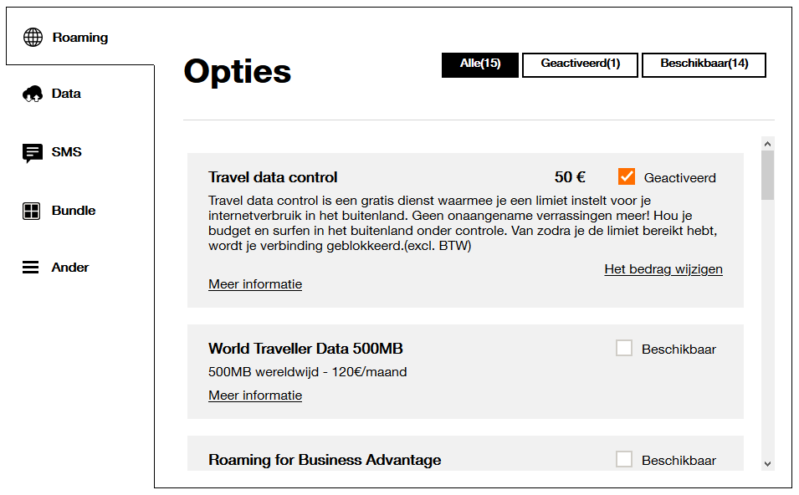
Task: Click the Ander hamburger lines icon
Action: pos(31,268)
